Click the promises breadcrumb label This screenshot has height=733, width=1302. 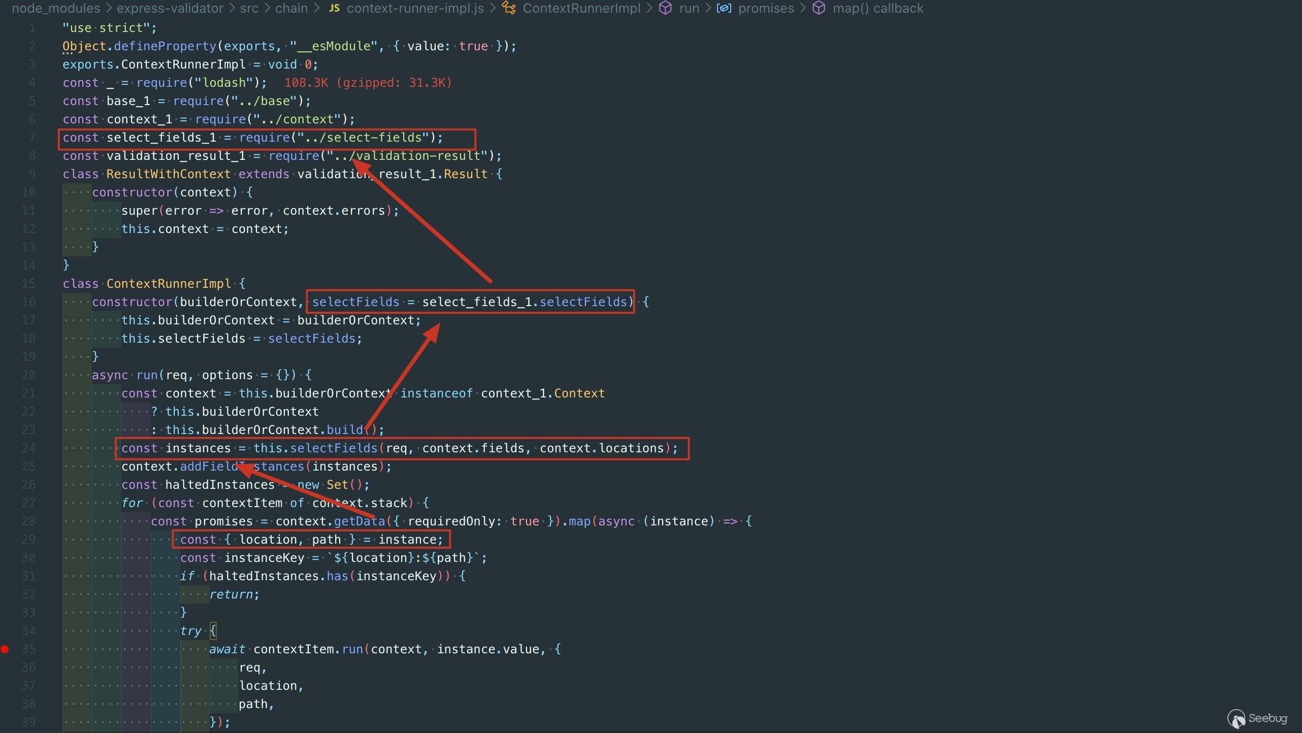click(x=766, y=8)
